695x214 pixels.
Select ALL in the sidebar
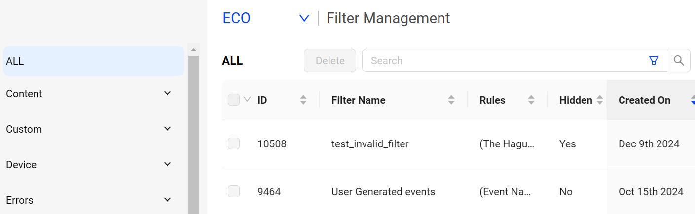(94, 61)
